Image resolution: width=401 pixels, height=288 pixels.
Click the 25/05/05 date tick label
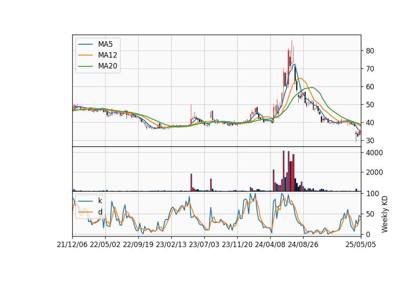click(361, 245)
